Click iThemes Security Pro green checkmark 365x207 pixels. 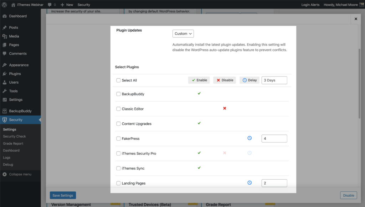[199, 153]
